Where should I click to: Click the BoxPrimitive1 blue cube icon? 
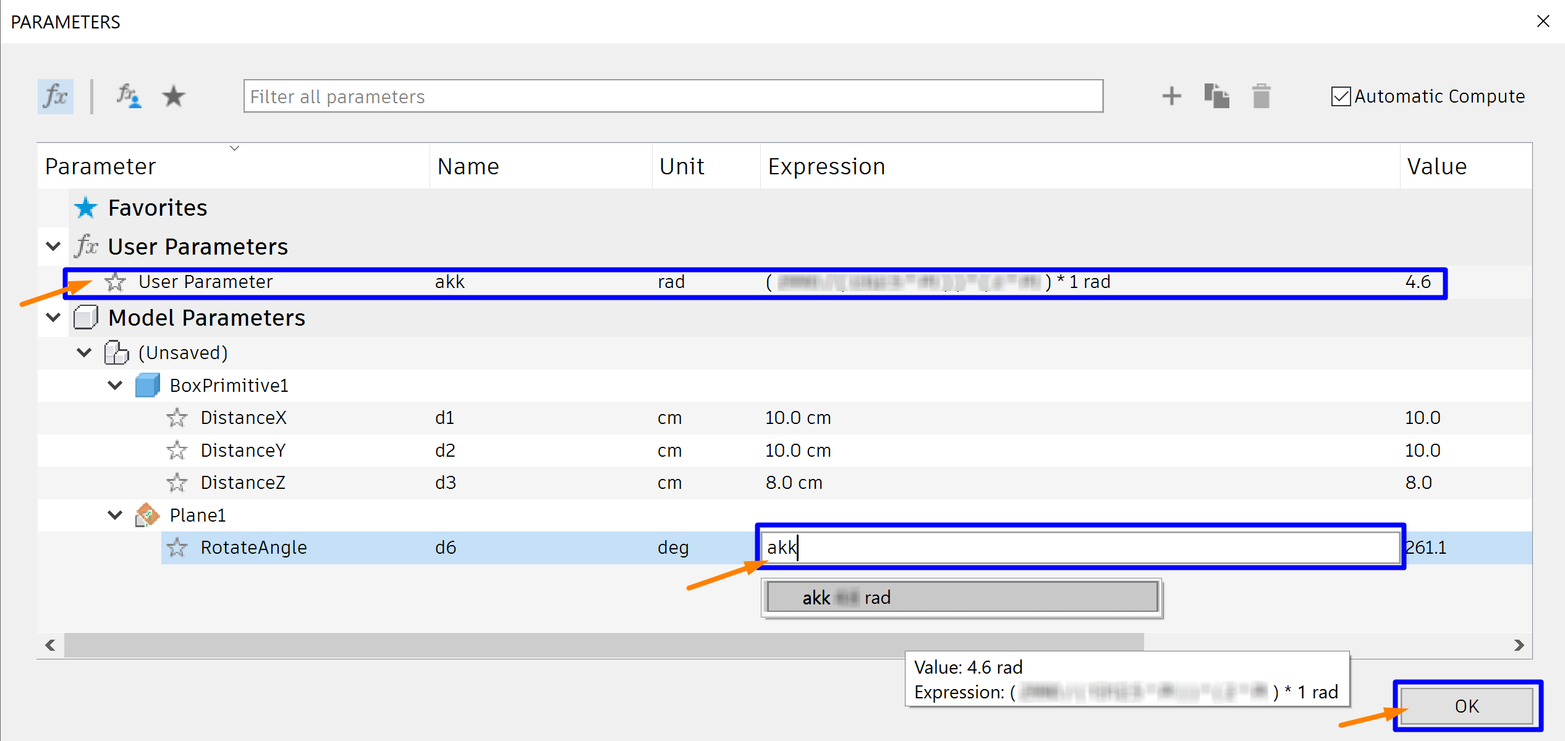148,386
